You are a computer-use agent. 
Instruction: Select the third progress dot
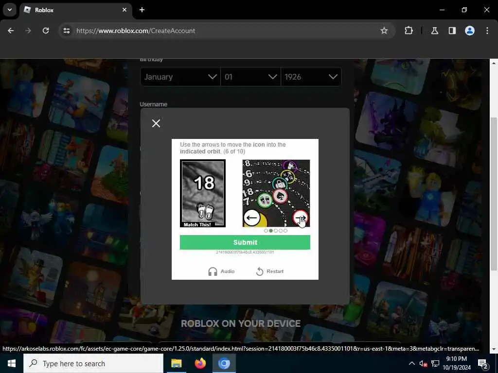point(276,231)
